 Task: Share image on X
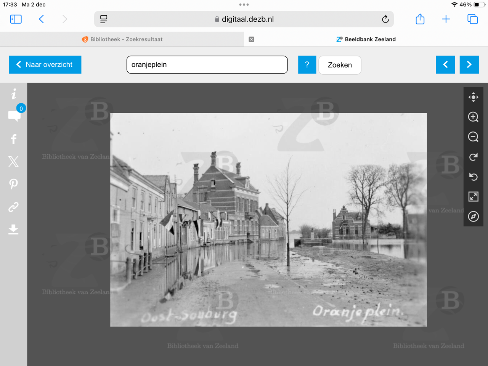point(14,162)
